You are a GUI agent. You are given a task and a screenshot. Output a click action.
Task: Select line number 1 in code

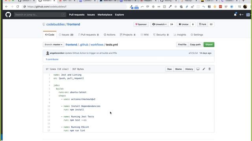[50, 75]
